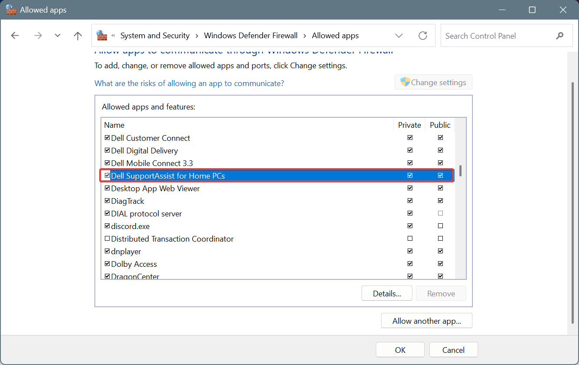Click the Change settings button
Screen dimensions: 579x365
click(x=433, y=82)
